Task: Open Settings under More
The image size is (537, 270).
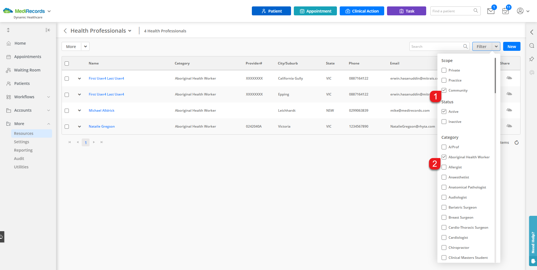Action: (x=22, y=142)
